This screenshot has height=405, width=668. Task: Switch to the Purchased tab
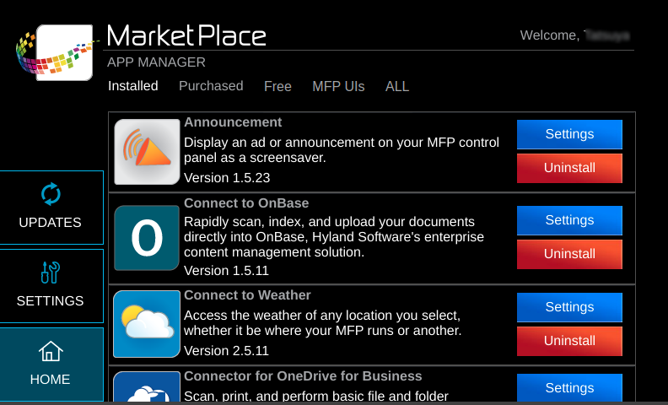(x=211, y=86)
